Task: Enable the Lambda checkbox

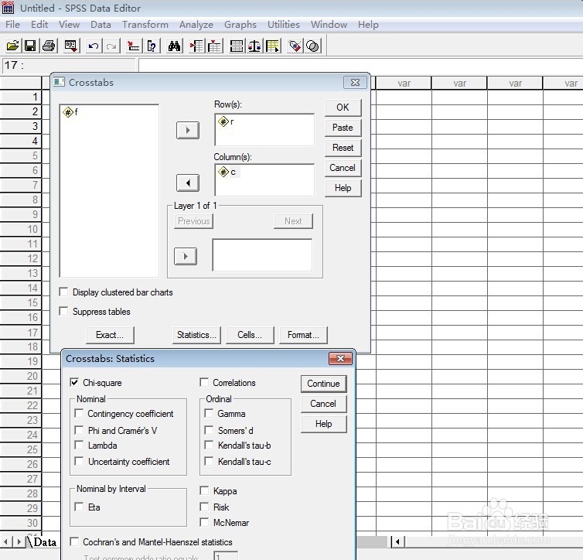Action: pos(79,445)
